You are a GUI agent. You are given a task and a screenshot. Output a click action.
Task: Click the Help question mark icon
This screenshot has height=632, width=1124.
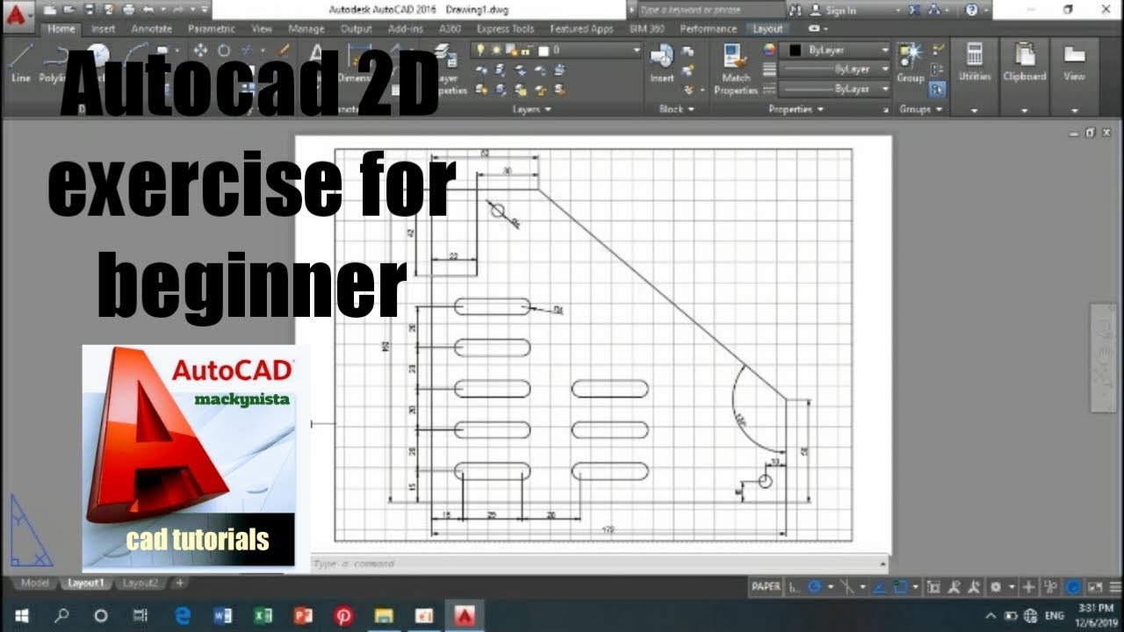click(x=971, y=11)
